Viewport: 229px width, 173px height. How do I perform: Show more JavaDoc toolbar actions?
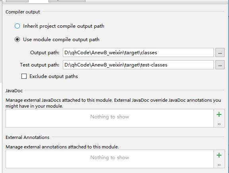coord(219,124)
